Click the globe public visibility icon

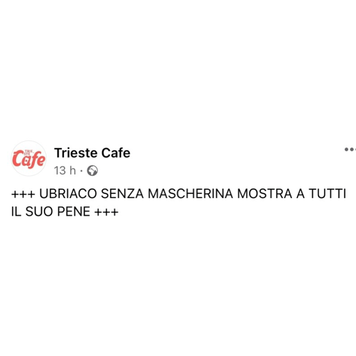(92, 171)
